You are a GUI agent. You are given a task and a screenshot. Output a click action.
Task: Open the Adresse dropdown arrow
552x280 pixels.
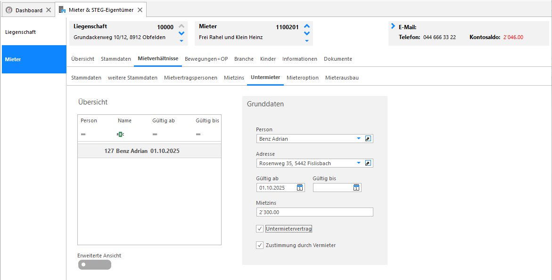click(359, 163)
